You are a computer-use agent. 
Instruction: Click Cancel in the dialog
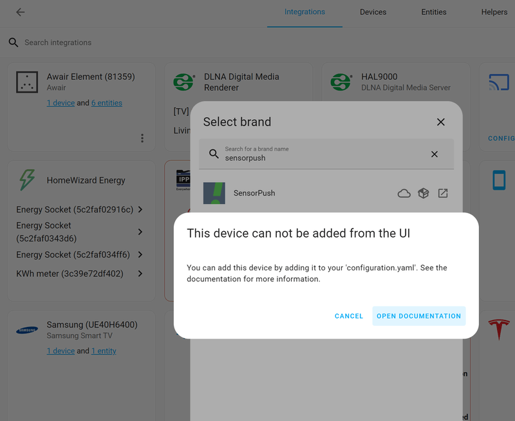(x=349, y=316)
